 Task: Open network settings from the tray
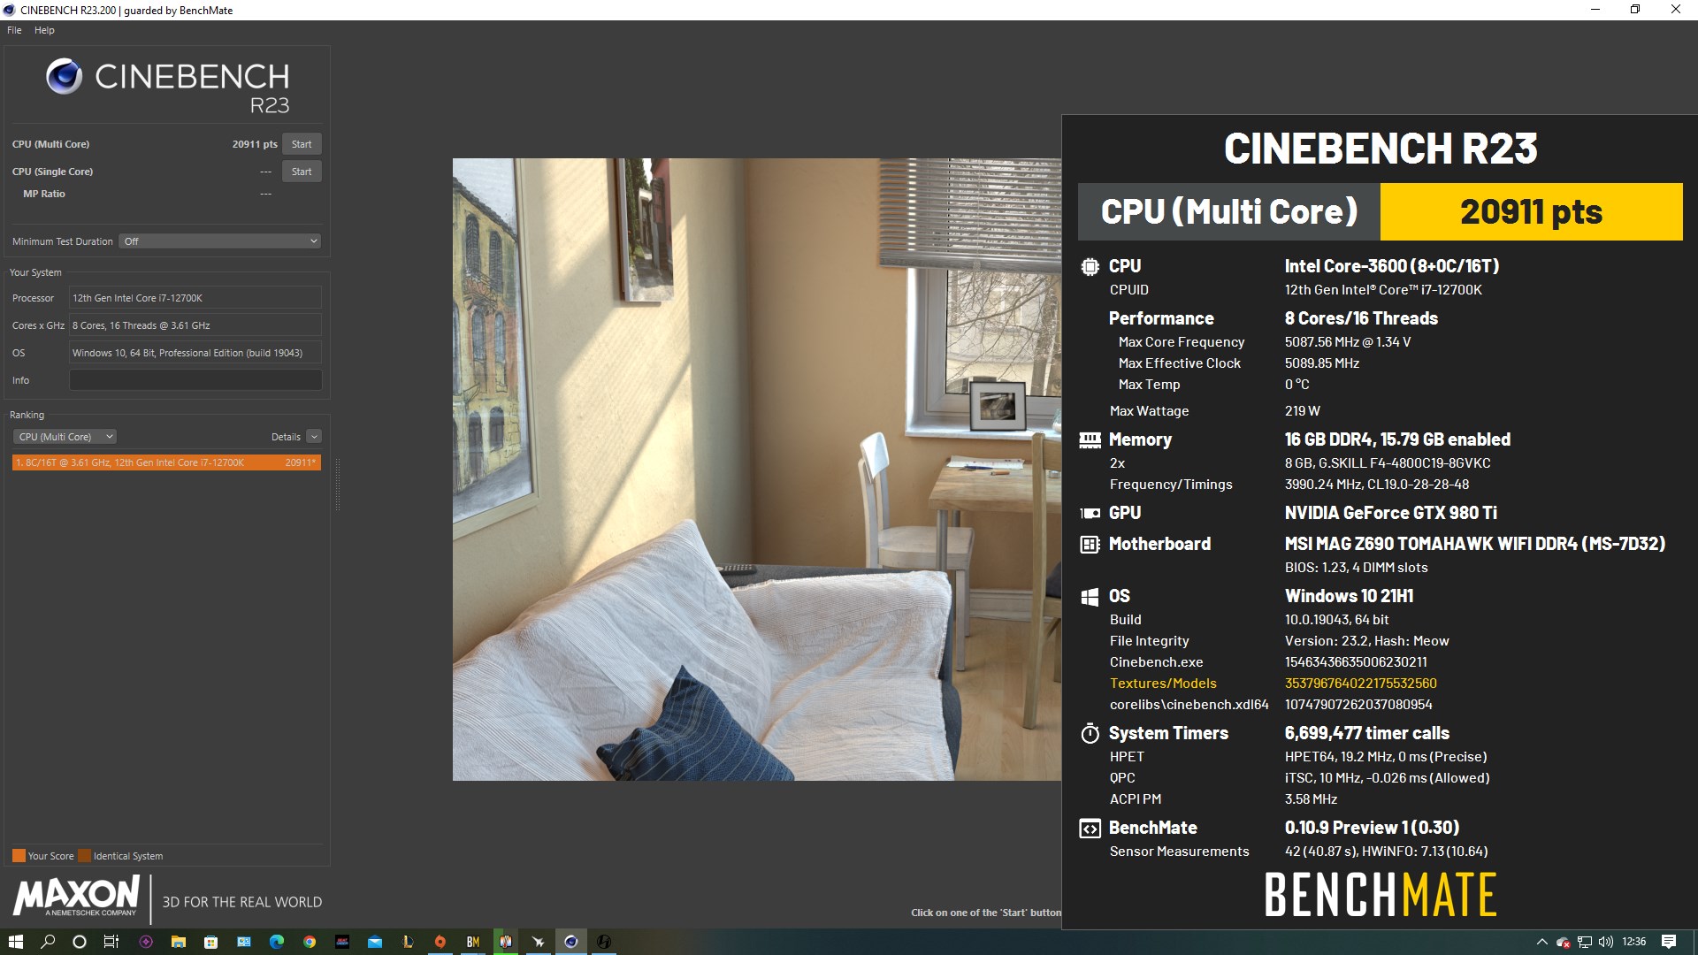click(x=1585, y=942)
